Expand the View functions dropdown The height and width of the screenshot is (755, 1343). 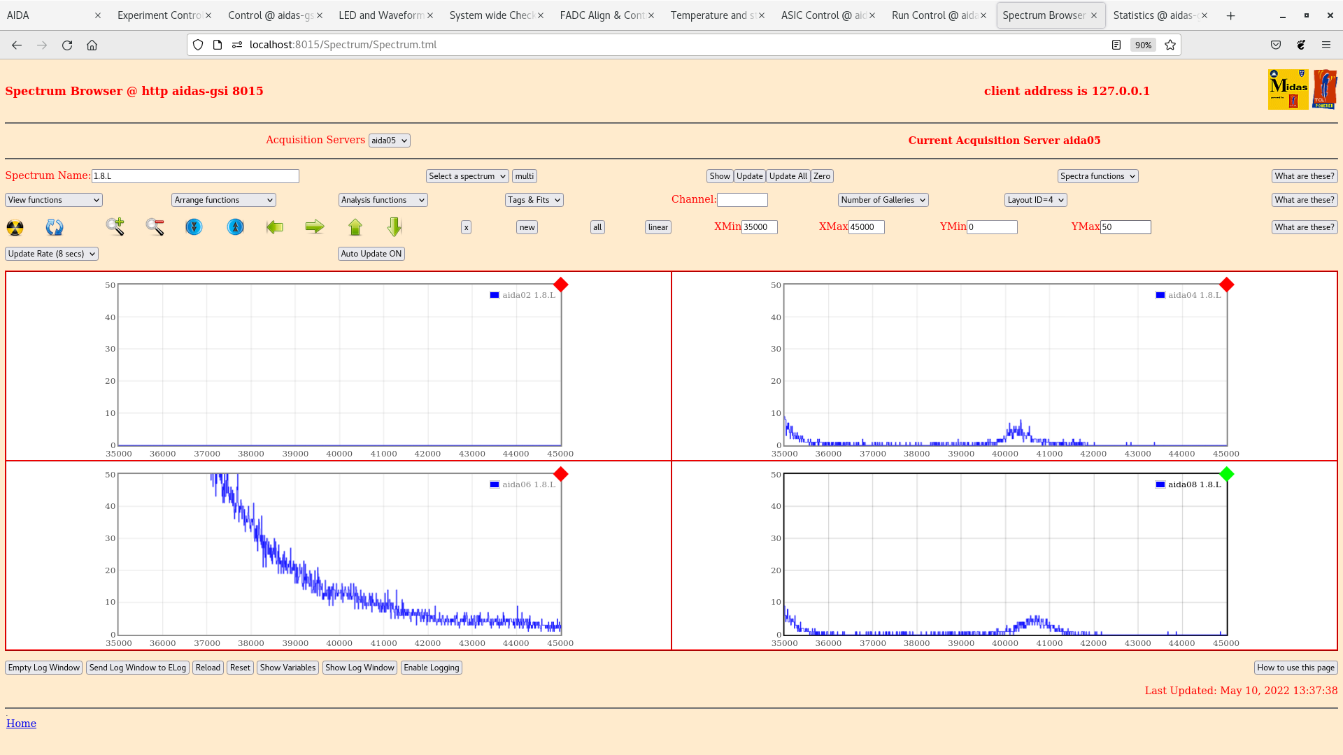click(54, 200)
